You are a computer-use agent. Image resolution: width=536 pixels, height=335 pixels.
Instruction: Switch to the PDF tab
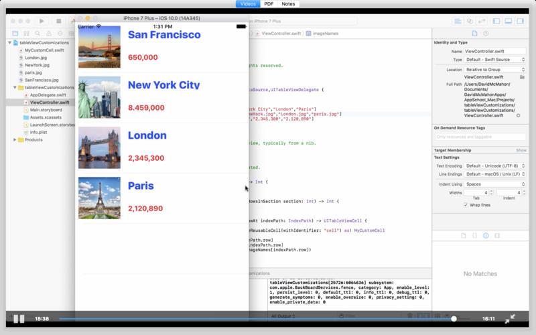click(x=269, y=4)
